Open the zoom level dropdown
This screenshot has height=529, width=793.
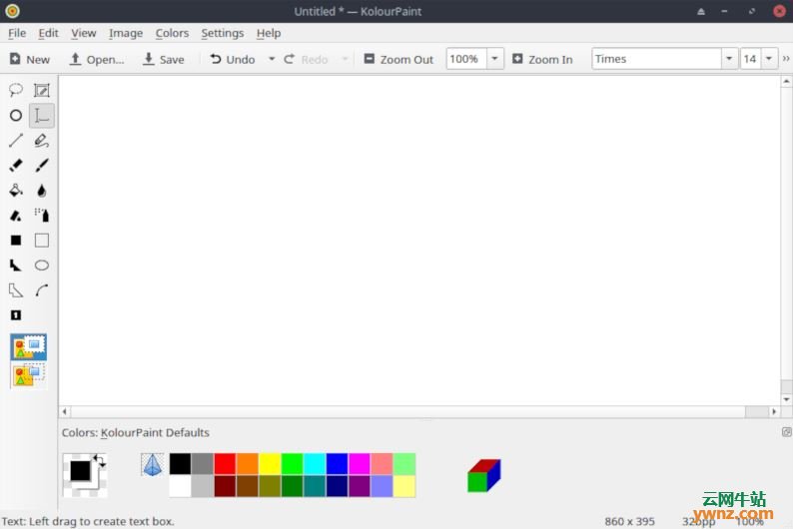click(495, 59)
